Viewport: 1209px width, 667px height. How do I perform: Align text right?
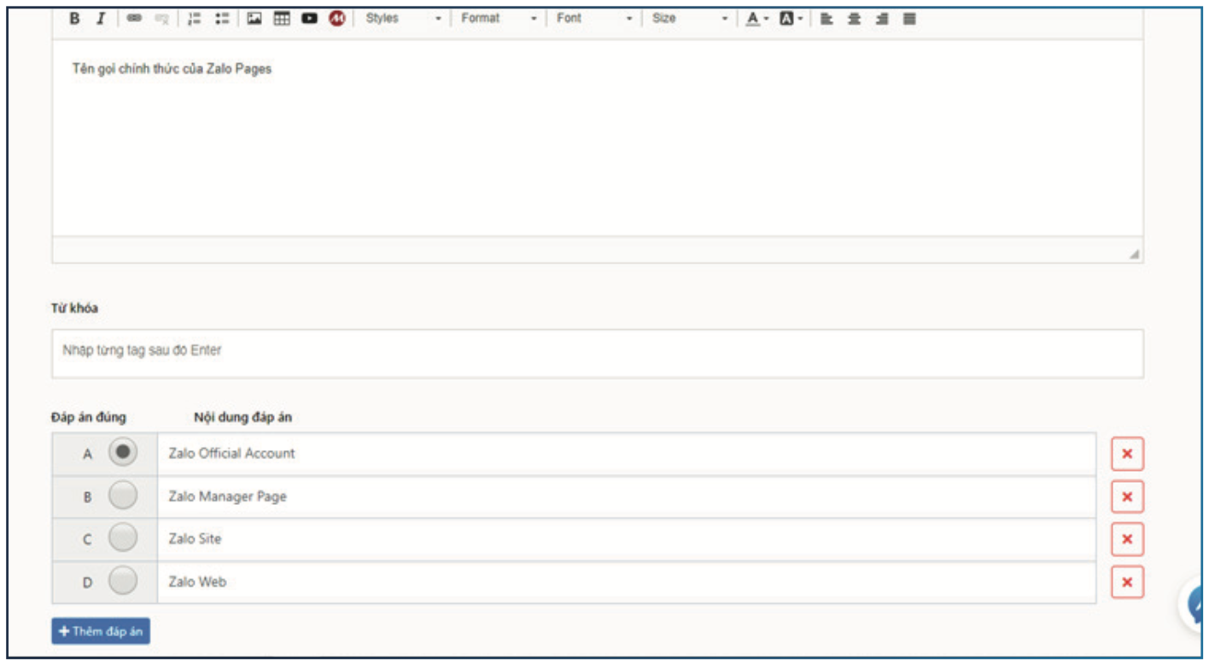click(x=881, y=18)
